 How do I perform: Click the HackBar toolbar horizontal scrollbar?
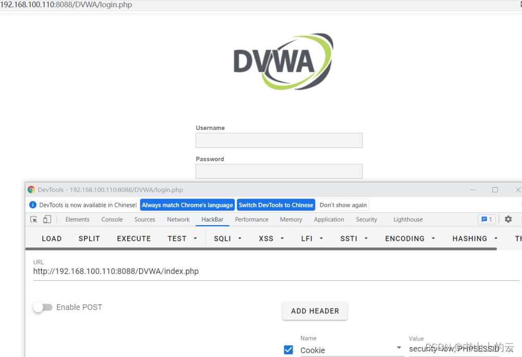[x=261, y=249]
